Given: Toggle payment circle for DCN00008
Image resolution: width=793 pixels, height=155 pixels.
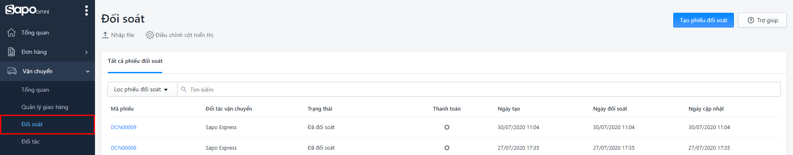Looking at the screenshot, I should click(x=447, y=148).
